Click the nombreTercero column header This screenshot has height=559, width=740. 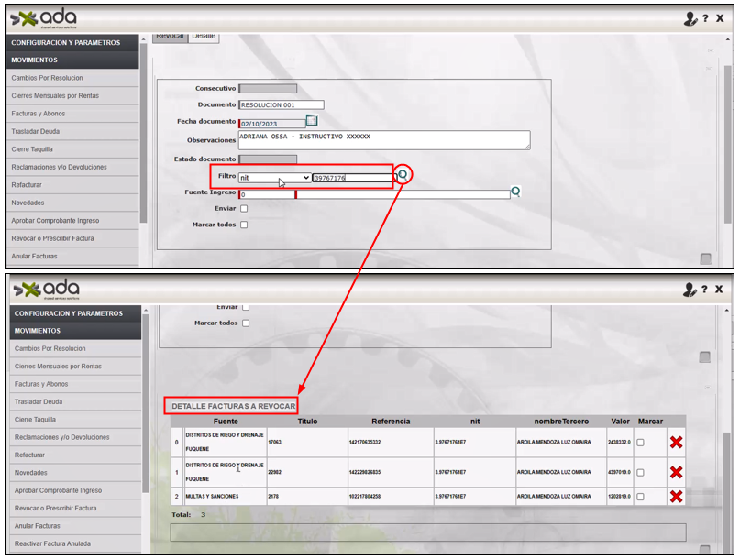click(x=561, y=422)
